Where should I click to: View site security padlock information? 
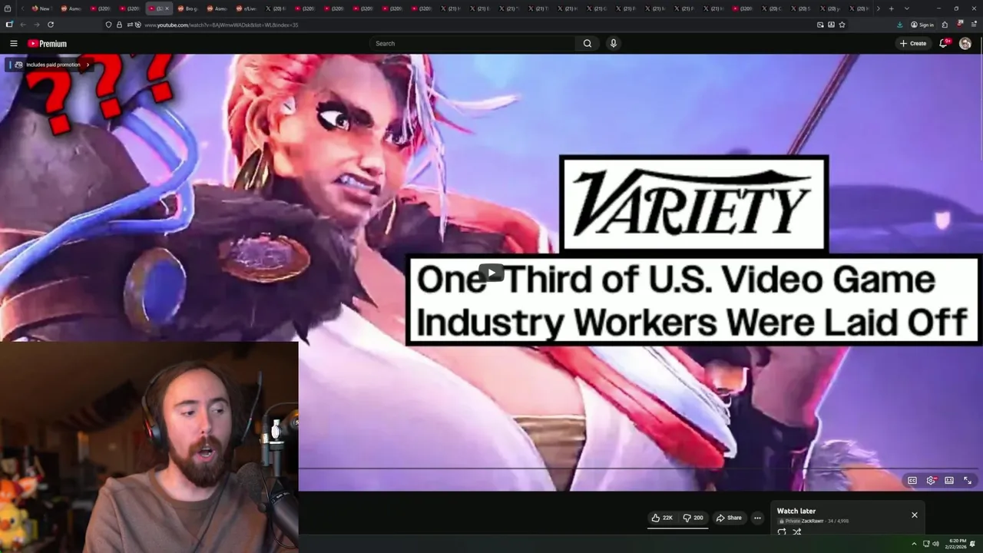pos(119,25)
